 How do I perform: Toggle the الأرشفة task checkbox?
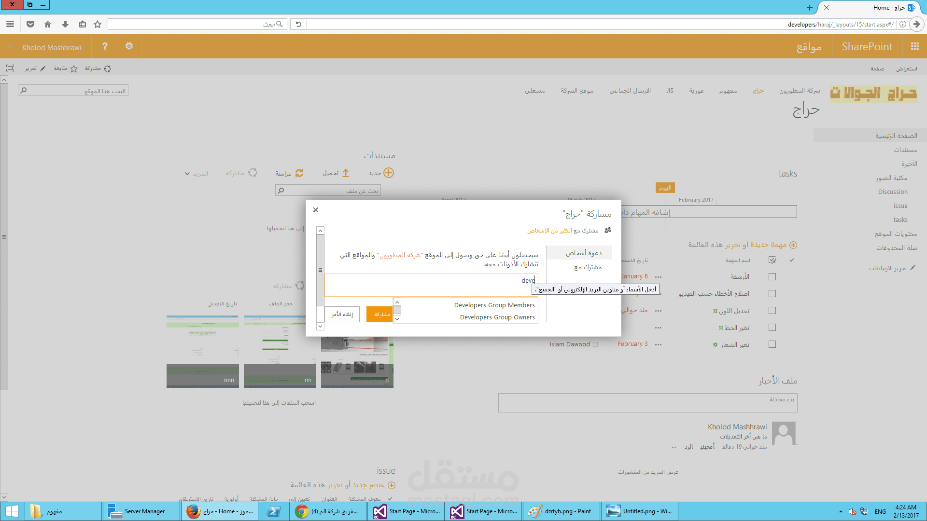[772, 277]
